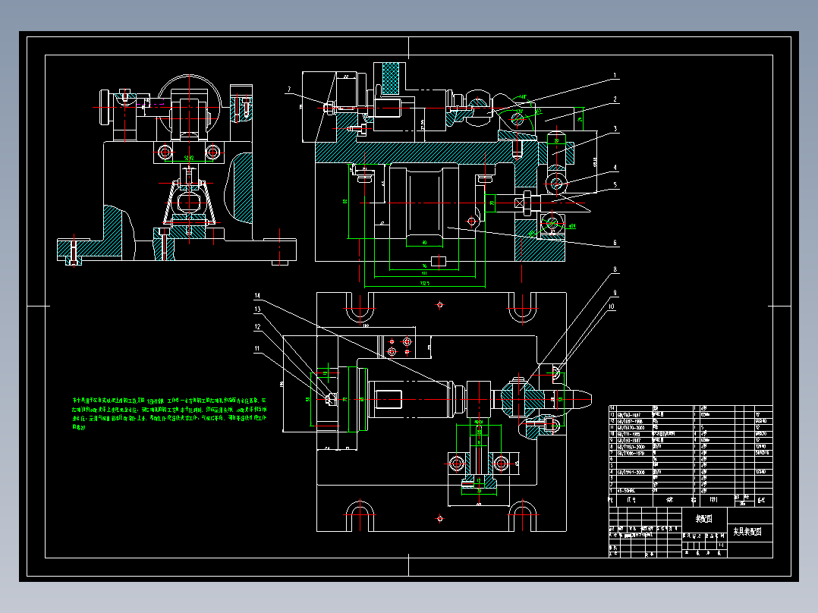The width and height of the screenshot is (818, 613).
Task: Click the blue cross-hatched block atop front view
Action: 390,79
